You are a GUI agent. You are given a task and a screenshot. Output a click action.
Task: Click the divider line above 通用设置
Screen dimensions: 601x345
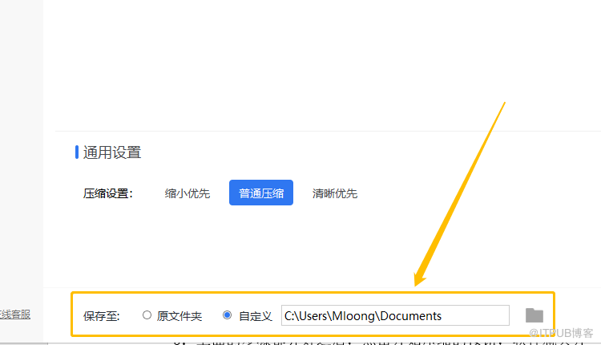click(x=321, y=131)
